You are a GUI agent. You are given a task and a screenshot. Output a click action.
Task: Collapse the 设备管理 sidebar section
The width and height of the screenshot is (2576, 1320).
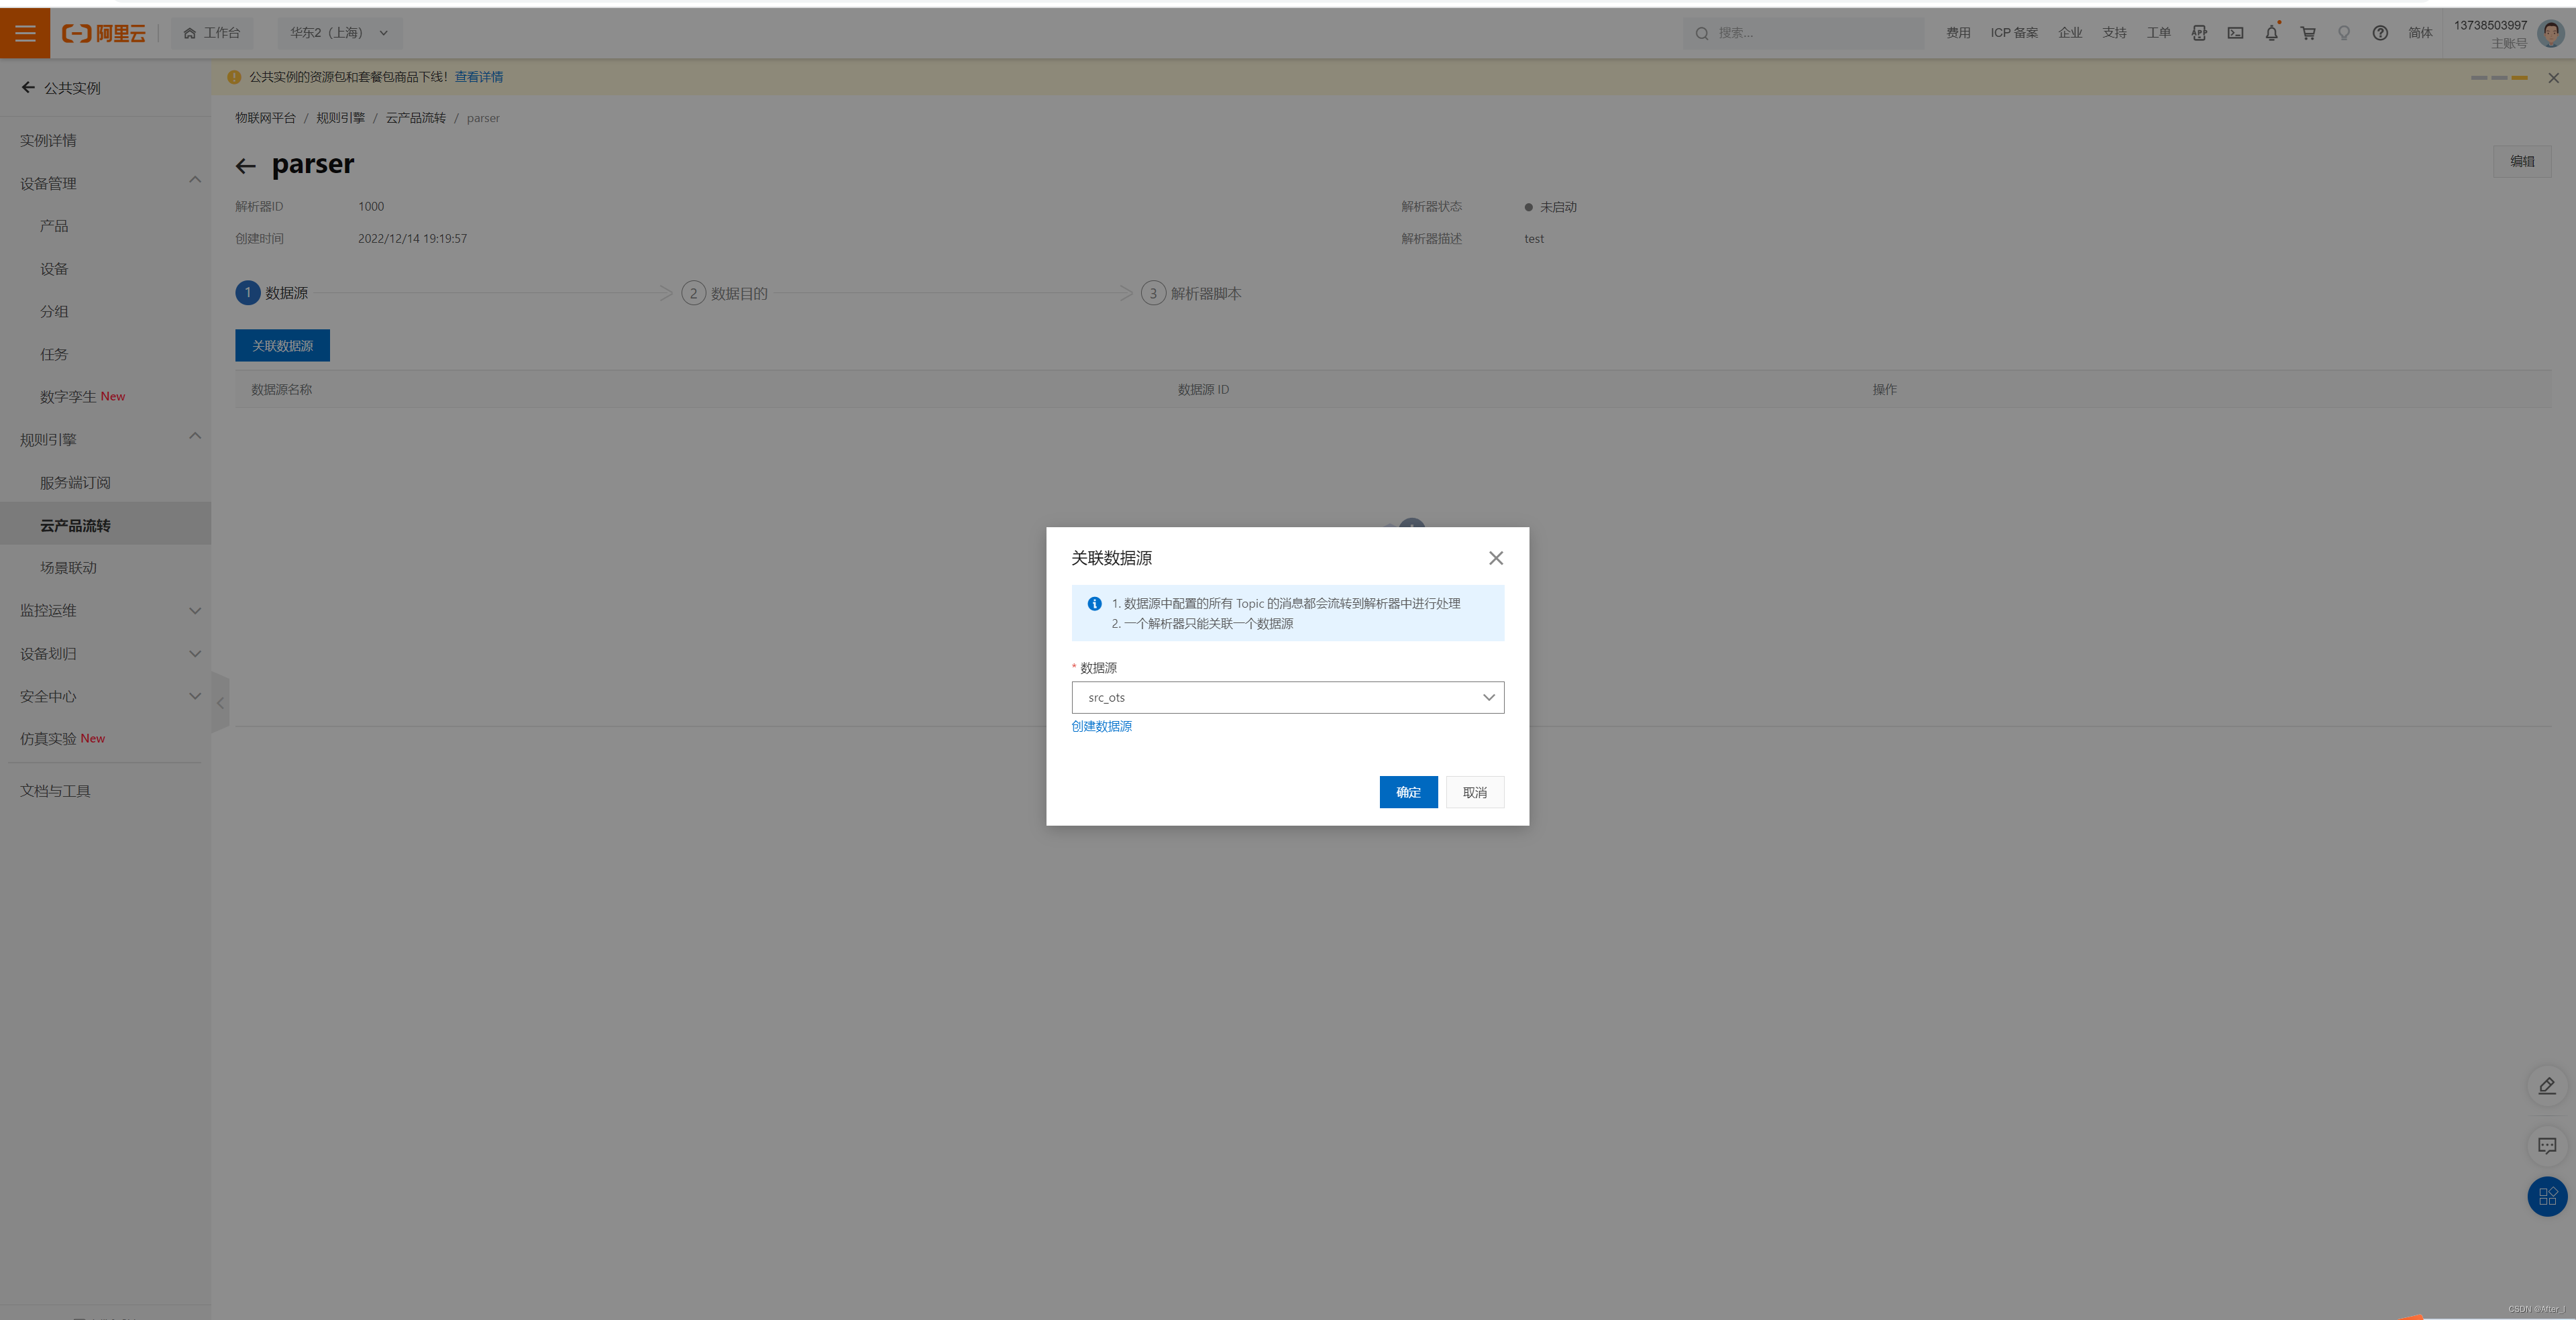(x=195, y=180)
